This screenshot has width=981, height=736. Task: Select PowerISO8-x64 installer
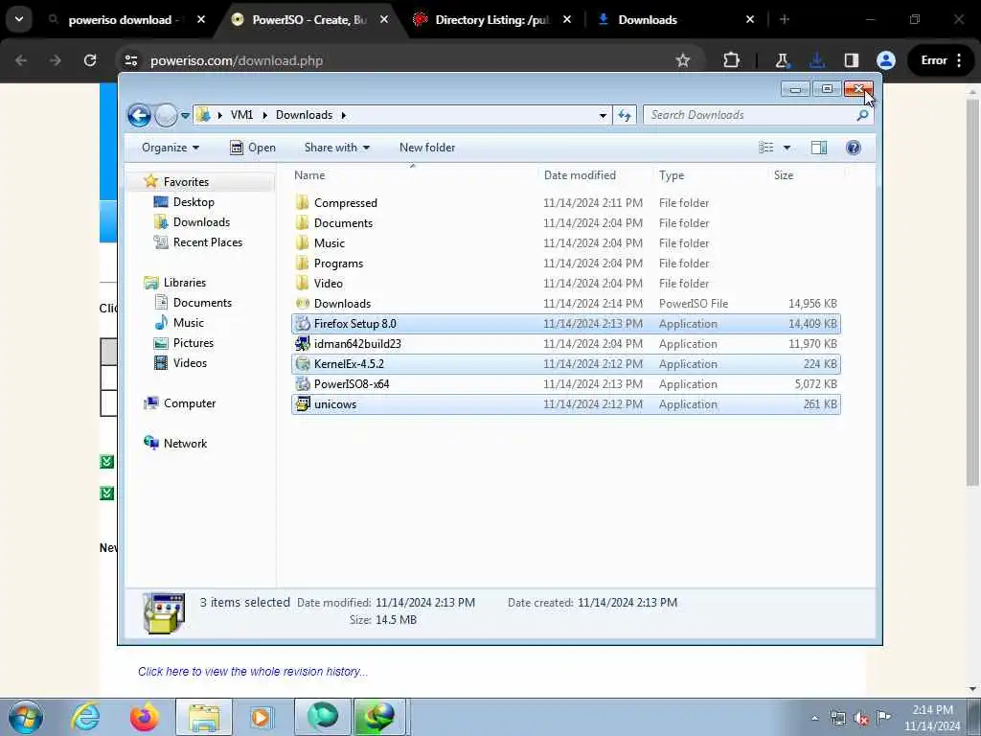click(566, 383)
